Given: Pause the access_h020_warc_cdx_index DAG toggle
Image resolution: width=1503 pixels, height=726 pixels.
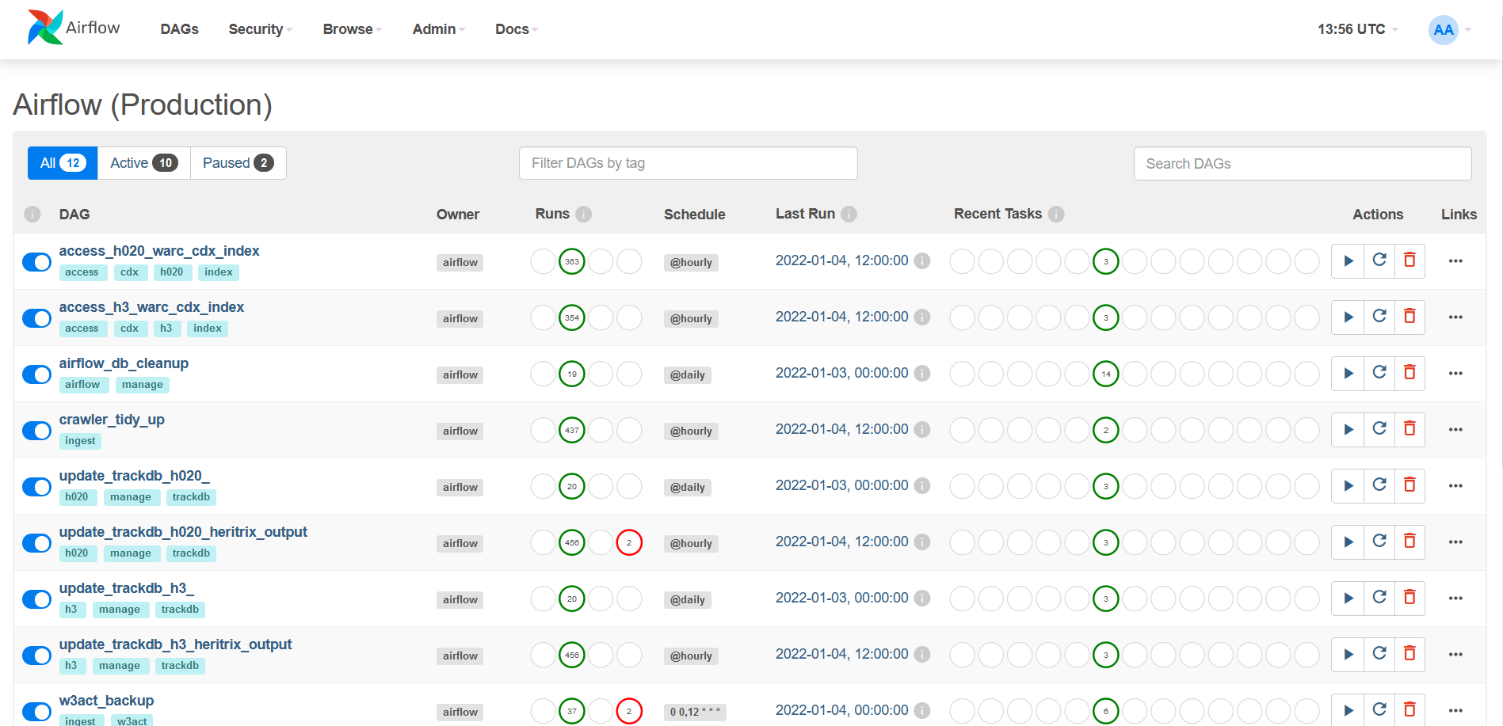Looking at the screenshot, I should coord(36,262).
